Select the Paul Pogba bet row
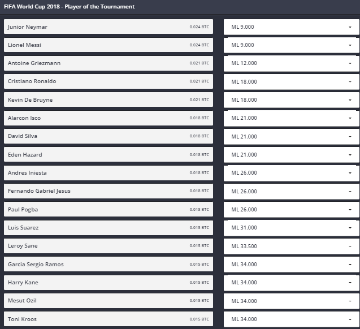Screen dimensions: 360x329 click(x=109, y=209)
